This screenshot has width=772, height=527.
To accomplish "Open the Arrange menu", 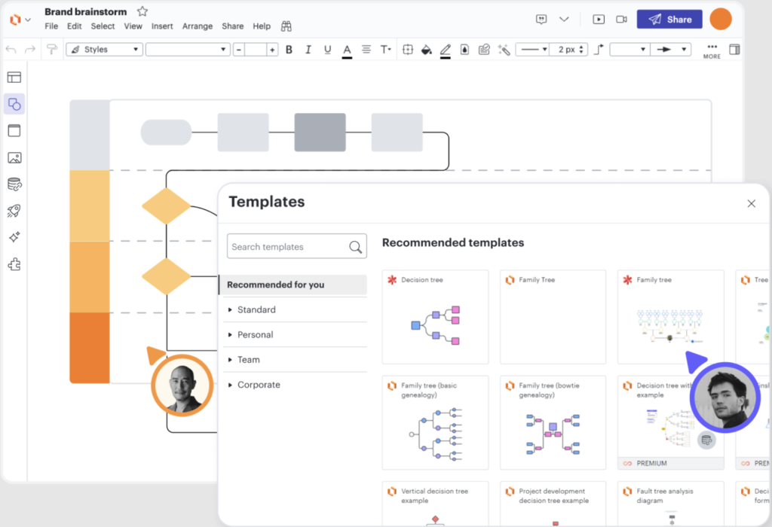I will click(198, 26).
